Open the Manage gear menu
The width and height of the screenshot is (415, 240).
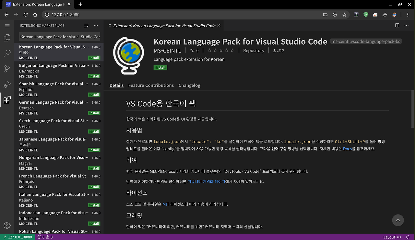coord(7,225)
